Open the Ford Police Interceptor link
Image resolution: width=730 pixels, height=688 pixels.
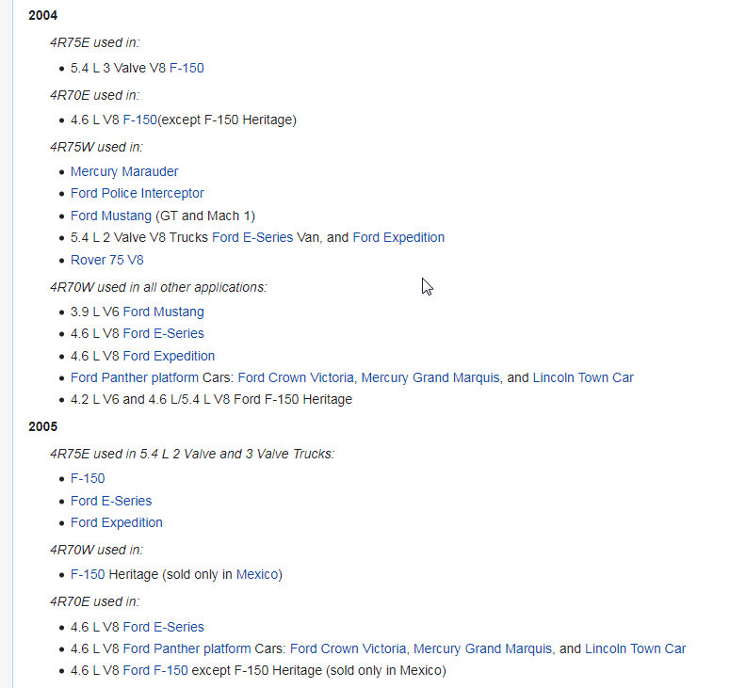coord(138,193)
